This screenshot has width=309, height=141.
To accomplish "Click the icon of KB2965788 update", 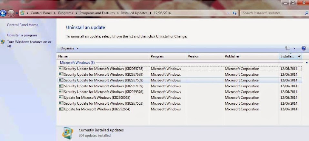I will point(61,69).
